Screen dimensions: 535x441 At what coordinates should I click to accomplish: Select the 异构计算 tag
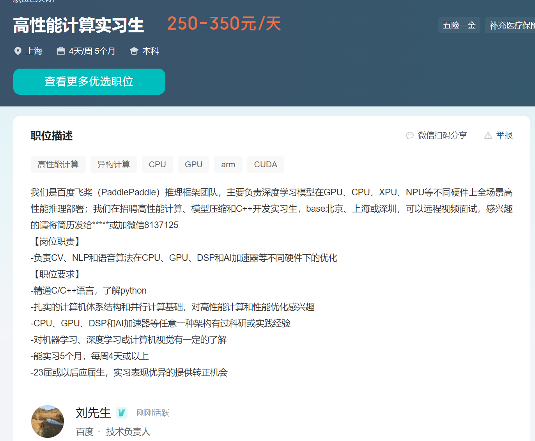pyautogui.click(x=113, y=165)
